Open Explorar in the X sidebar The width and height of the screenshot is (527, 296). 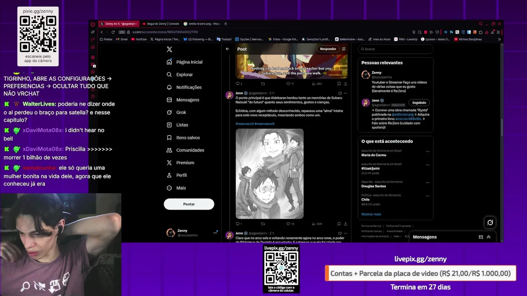tap(180, 75)
